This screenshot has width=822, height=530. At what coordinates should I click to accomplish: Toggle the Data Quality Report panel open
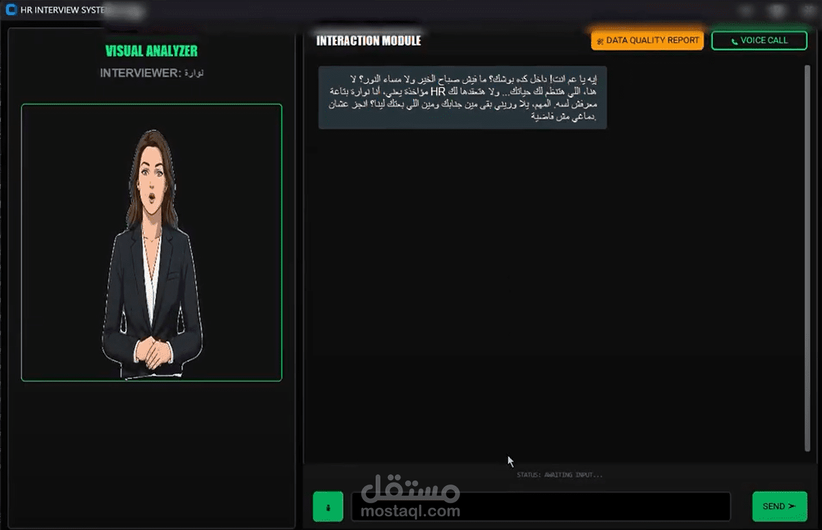[x=646, y=40]
